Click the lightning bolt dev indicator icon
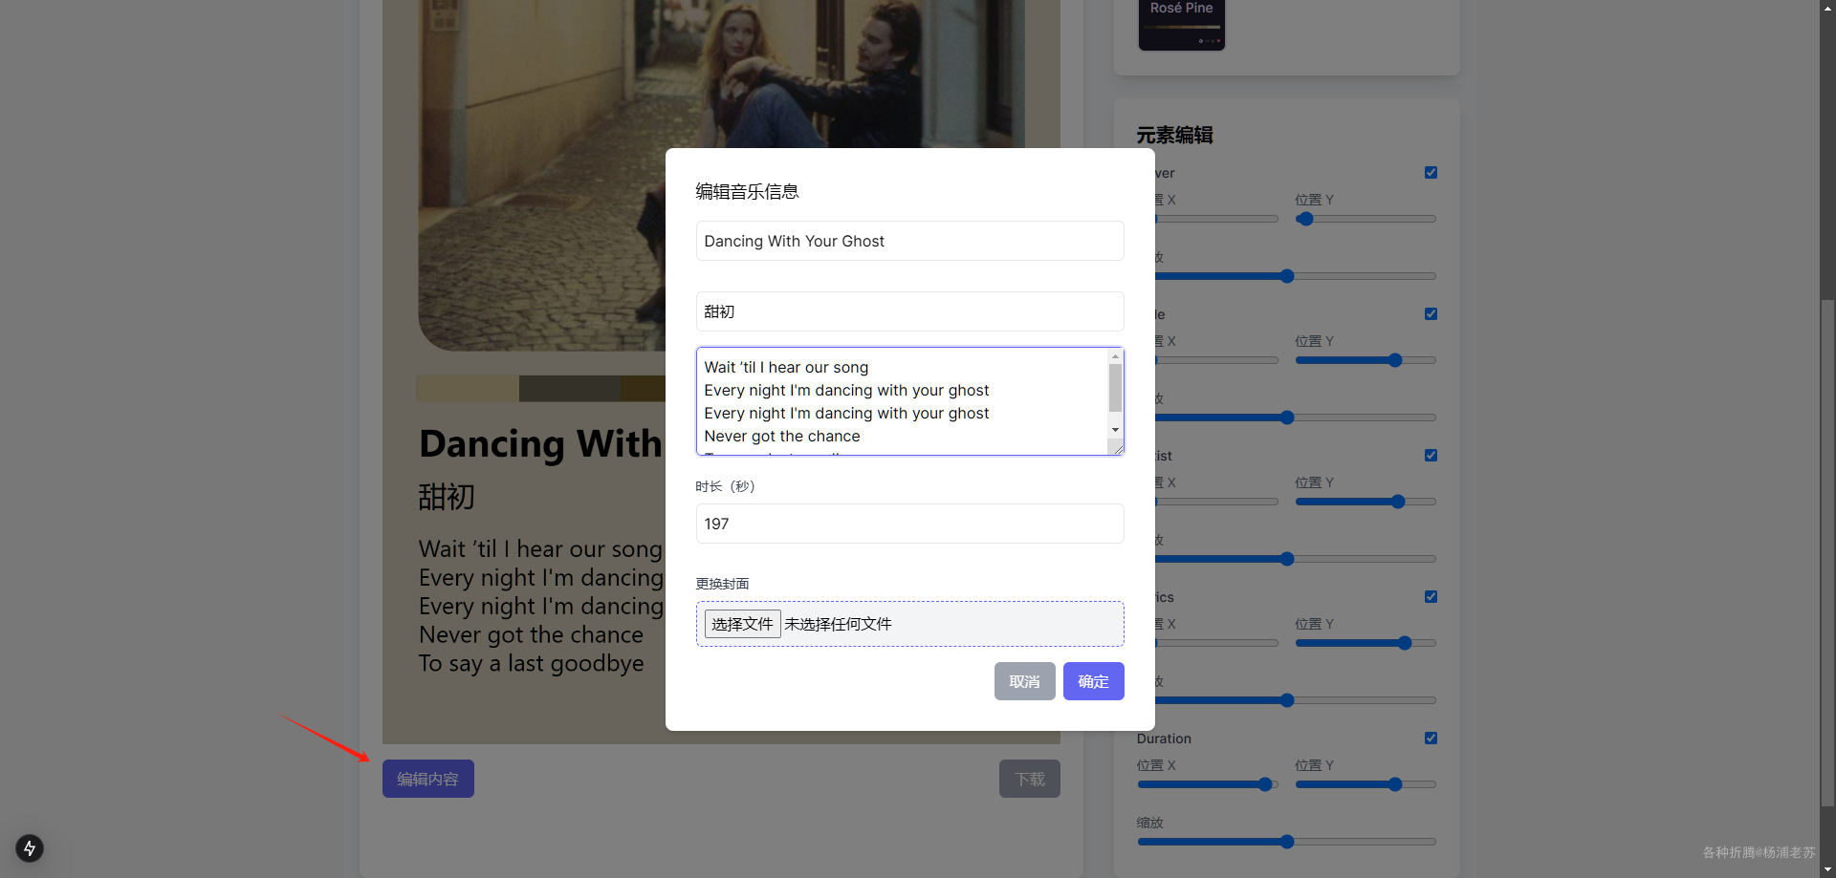 coord(30,848)
